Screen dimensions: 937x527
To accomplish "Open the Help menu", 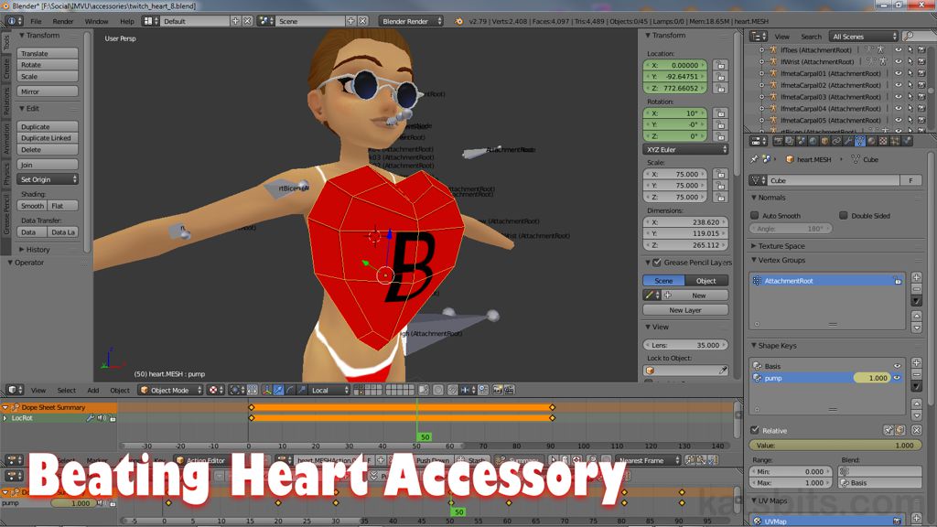I will pos(127,21).
